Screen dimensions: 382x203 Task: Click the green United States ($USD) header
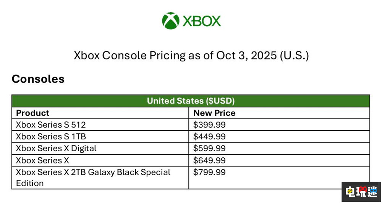[x=191, y=101]
